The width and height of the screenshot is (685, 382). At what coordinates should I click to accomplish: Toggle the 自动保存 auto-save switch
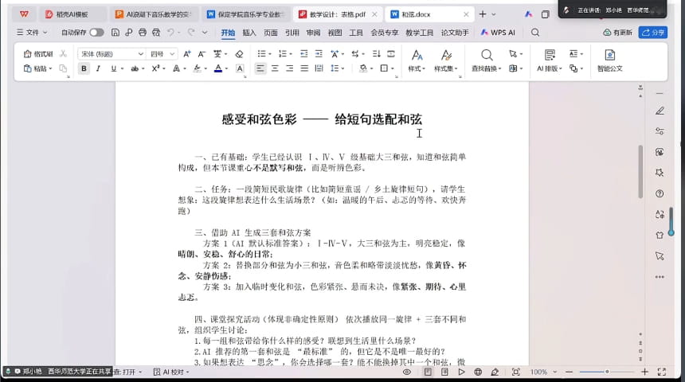pyautogui.click(x=96, y=33)
